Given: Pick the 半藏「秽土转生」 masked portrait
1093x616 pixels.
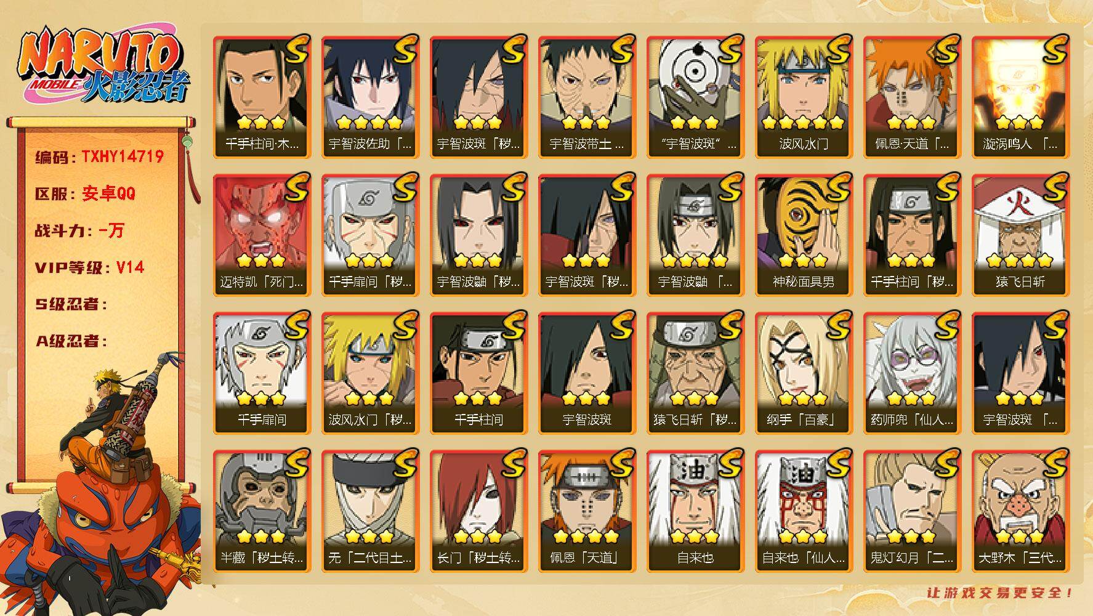Looking at the screenshot, I should point(262,511).
